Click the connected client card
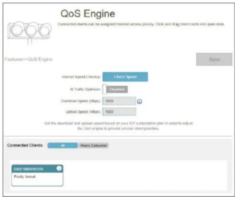235x197 pixels. click(37, 176)
